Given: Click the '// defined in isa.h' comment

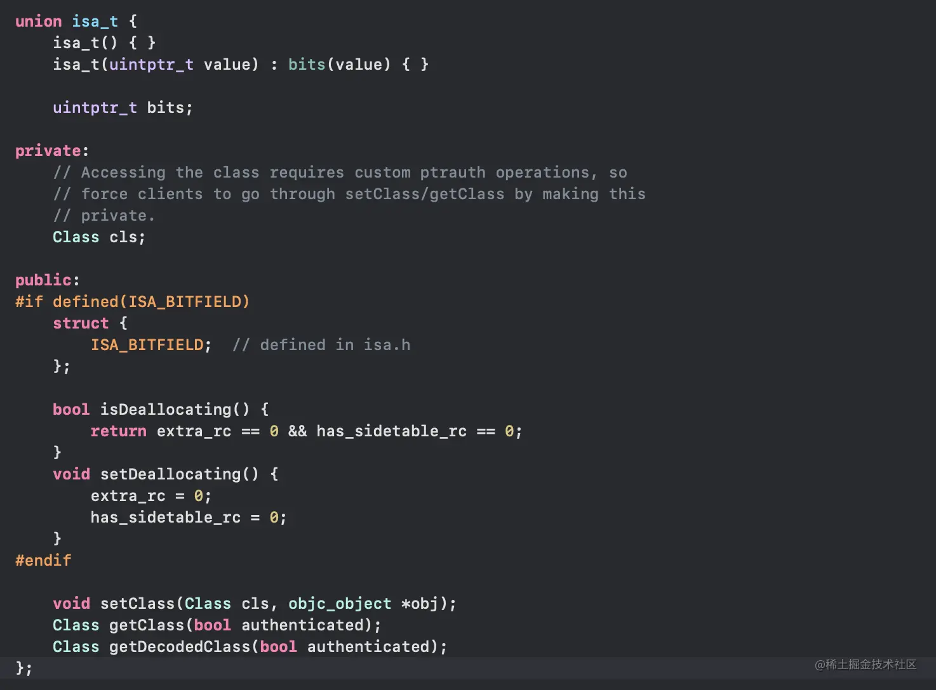Looking at the screenshot, I should pos(321,345).
